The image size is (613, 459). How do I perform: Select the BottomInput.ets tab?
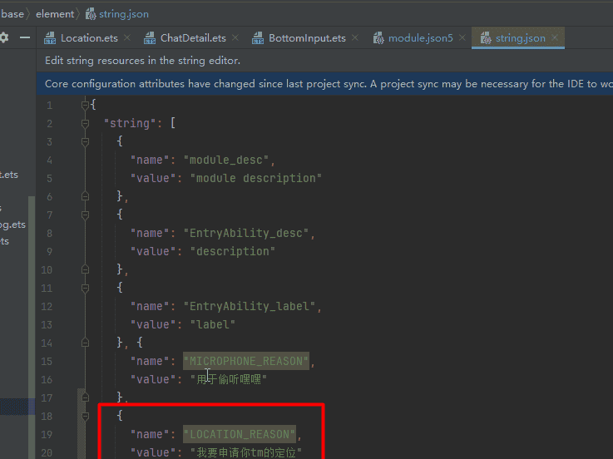coord(307,38)
